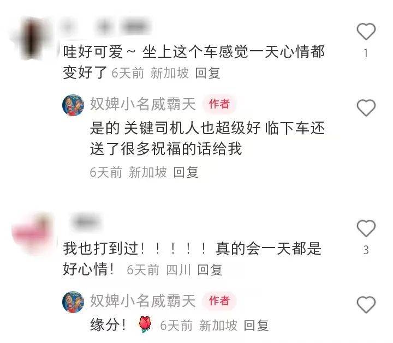Tap the first 作者 badge
Screen dimensions: 393x343
click(x=219, y=104)
